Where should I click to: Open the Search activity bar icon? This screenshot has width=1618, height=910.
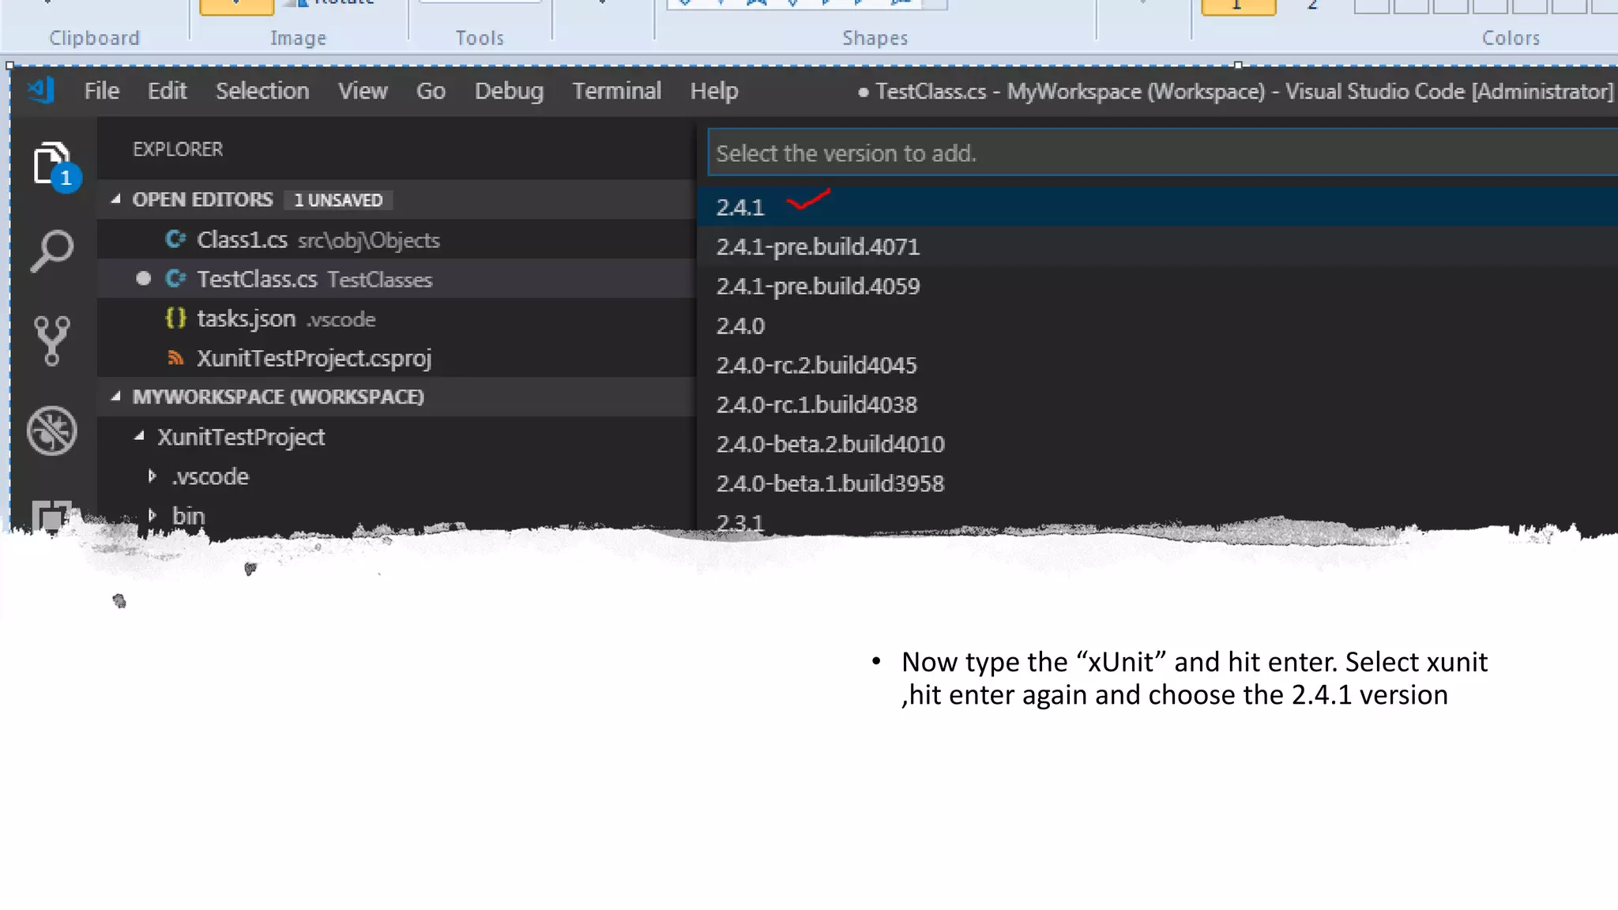[52, 252]
